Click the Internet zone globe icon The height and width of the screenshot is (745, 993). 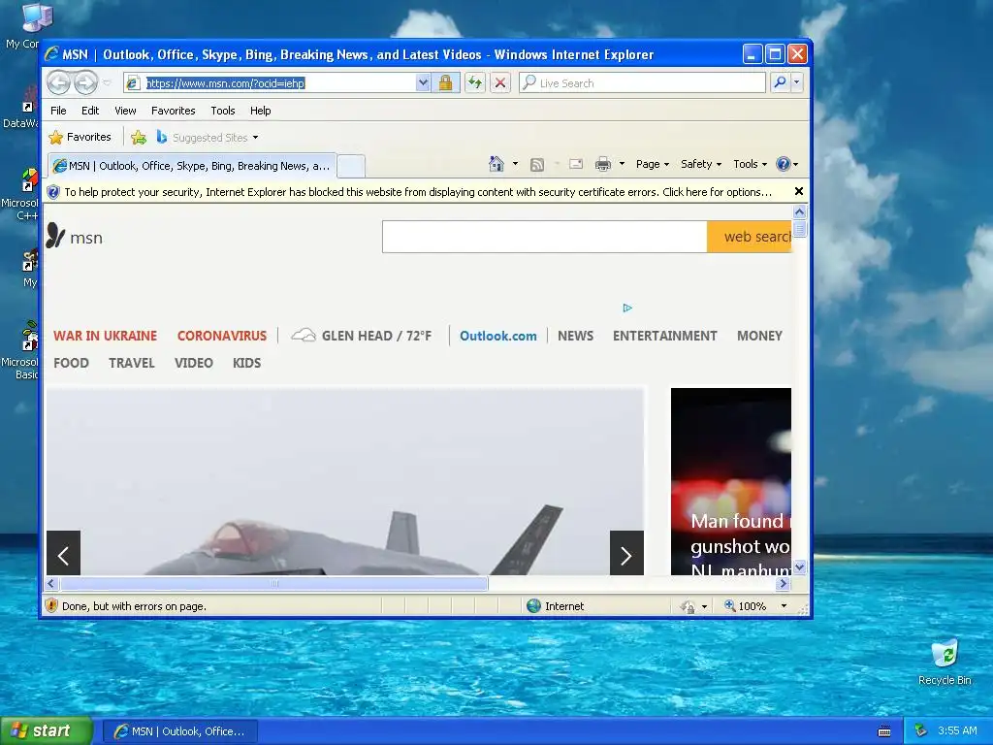pyautogui.click(x=534, y=605)
